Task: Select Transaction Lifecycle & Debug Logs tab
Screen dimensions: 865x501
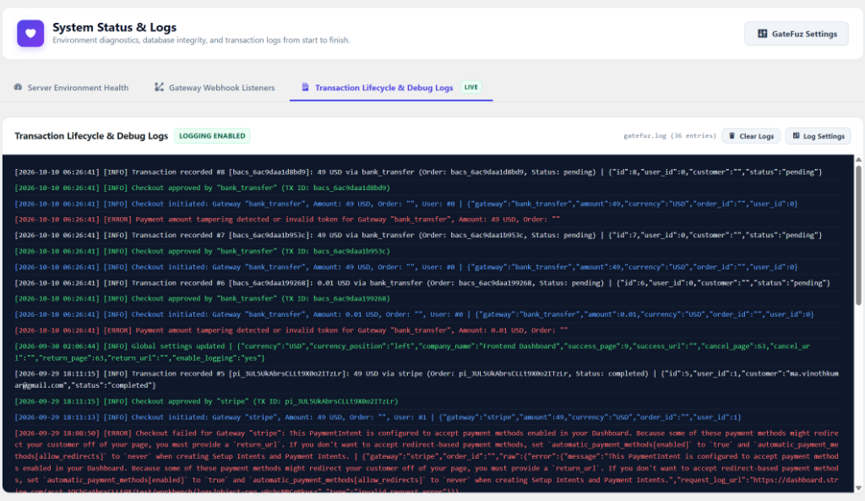Action: [391, 87]
